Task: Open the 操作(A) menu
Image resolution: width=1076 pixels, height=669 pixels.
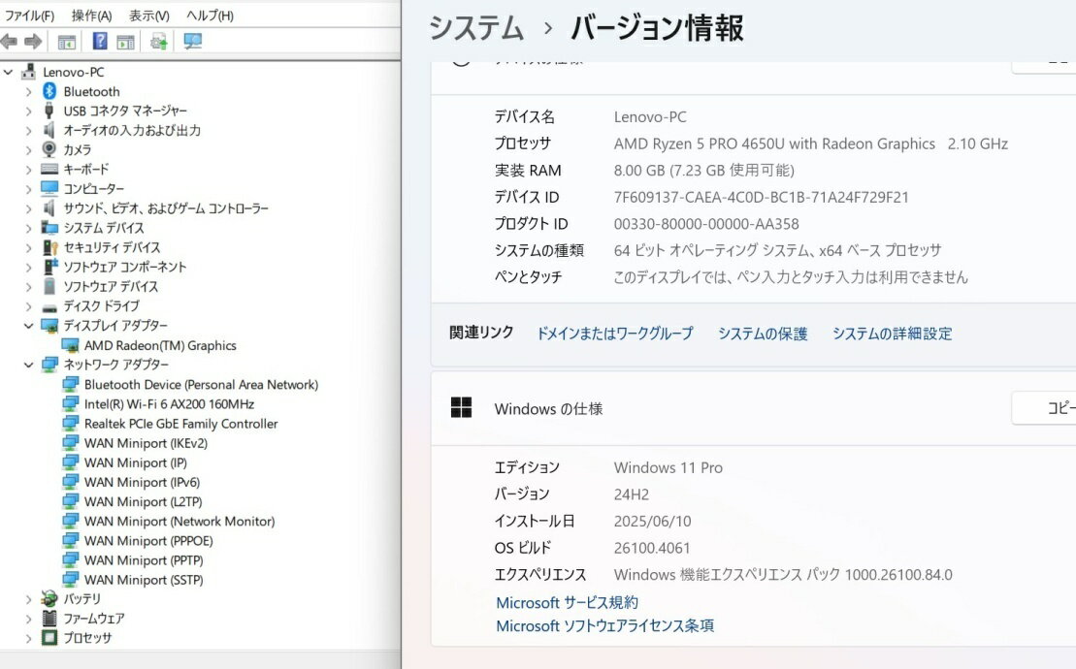Action: coord(91,16)
